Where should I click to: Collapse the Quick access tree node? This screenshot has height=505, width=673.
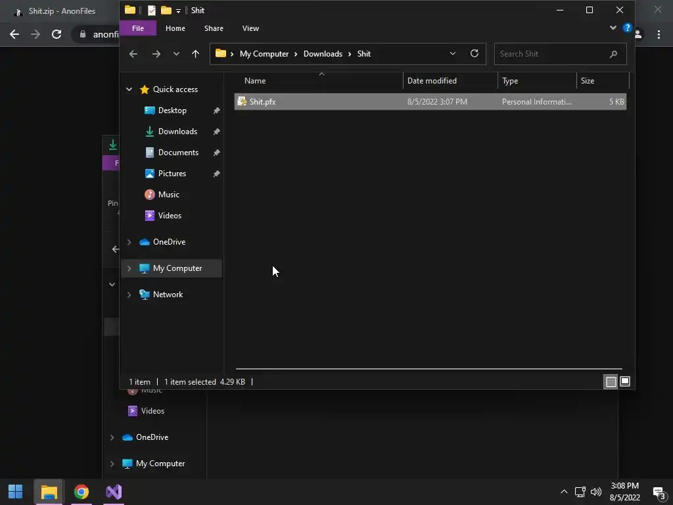129,89
